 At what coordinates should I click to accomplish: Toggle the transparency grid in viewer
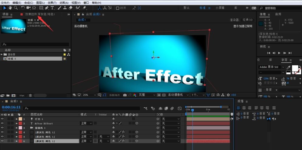(164, 95)
